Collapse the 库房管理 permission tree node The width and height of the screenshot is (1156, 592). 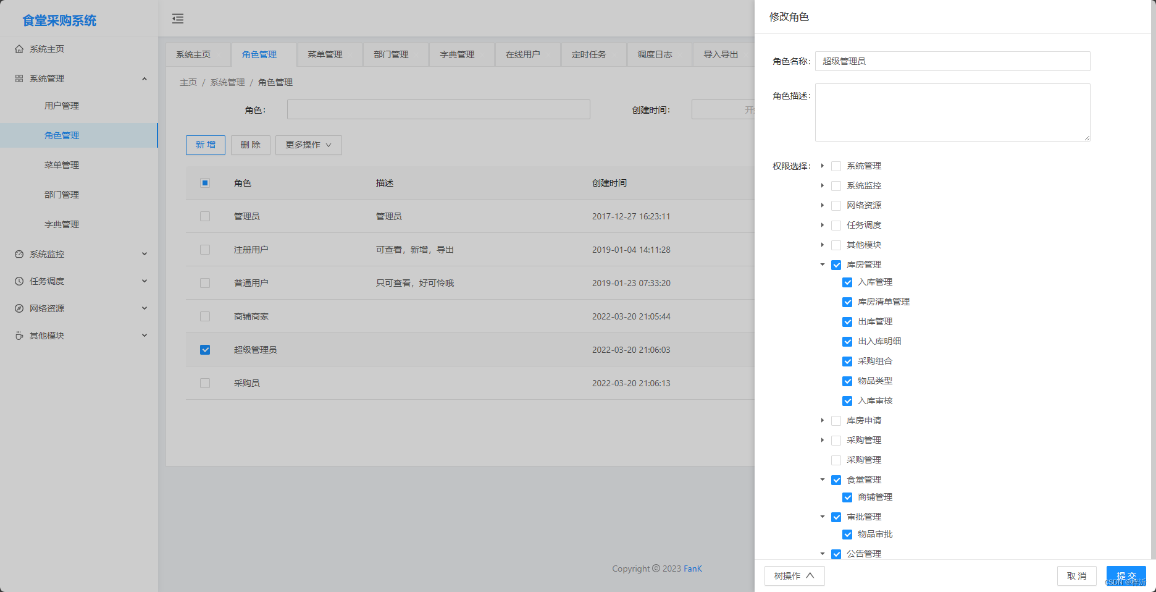click(823, 264)
